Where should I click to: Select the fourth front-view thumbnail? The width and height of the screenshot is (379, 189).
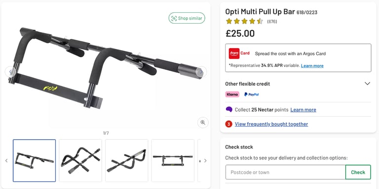point(173,160)
